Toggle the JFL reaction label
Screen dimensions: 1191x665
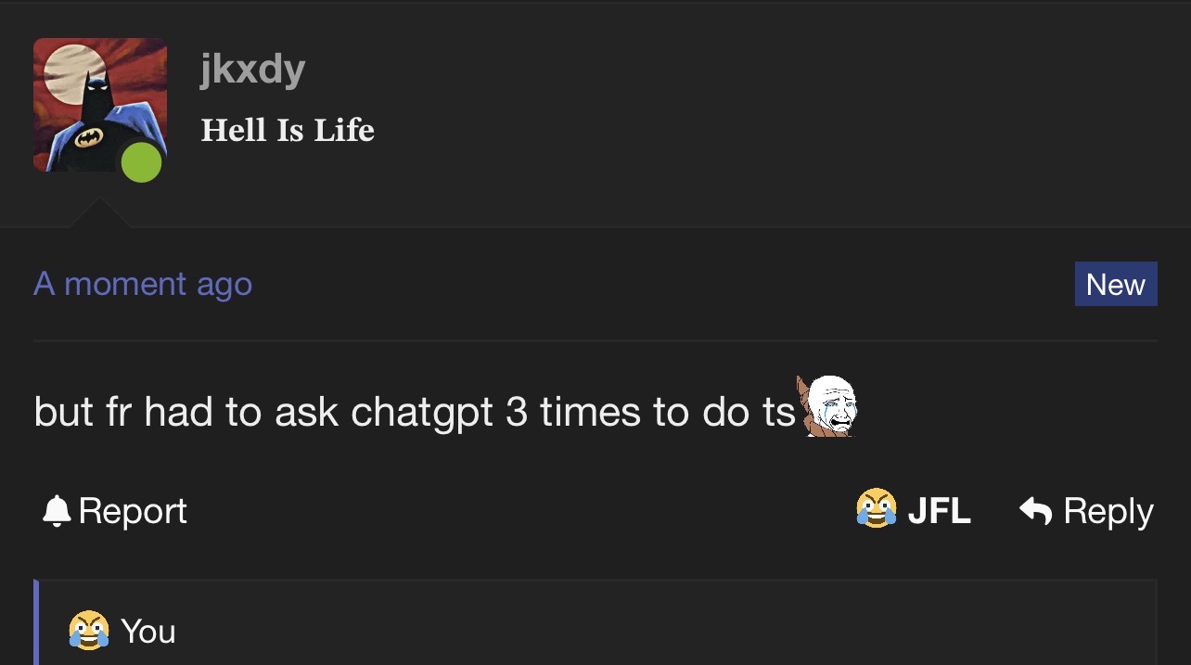pyautogui.click(x=939, y=511)
